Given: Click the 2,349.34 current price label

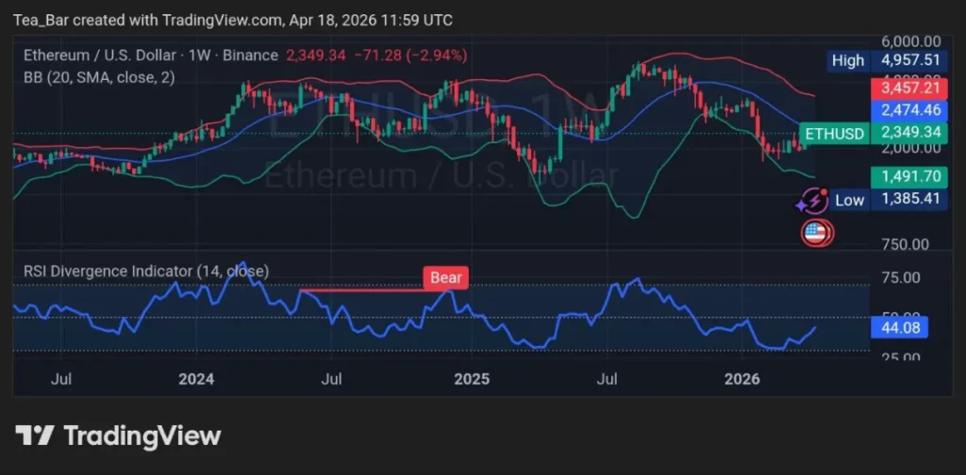Looking at the screenshot, I should pyautogui.click(x=909, y=133).
